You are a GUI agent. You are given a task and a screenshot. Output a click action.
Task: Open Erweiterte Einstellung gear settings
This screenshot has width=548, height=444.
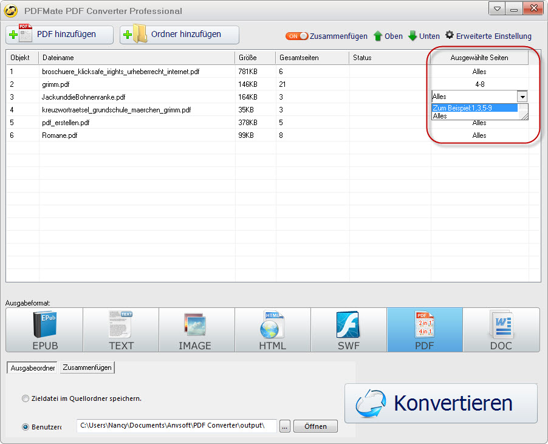click(x=488, y=36)
